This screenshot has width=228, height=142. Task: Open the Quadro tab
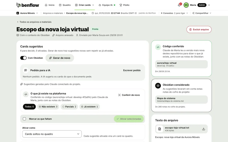(65, 5)
